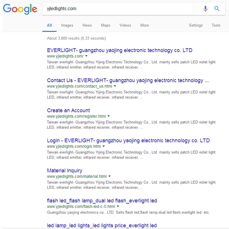Screen dimensions: 229x229
Task: Click the blue search magnifier icon
Action: coord(217,9)
